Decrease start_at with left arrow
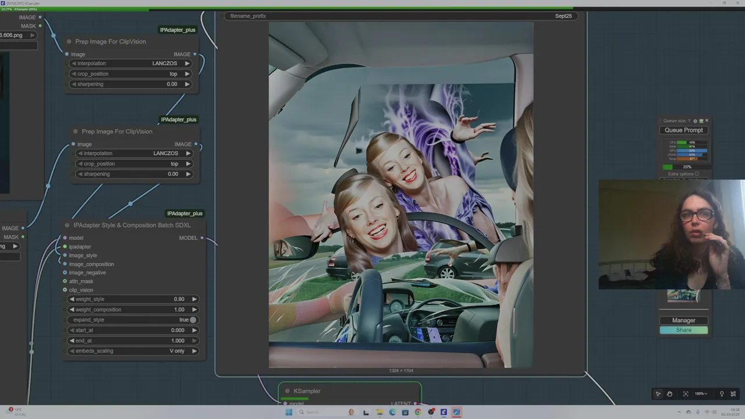 click(x=72, y=330)
